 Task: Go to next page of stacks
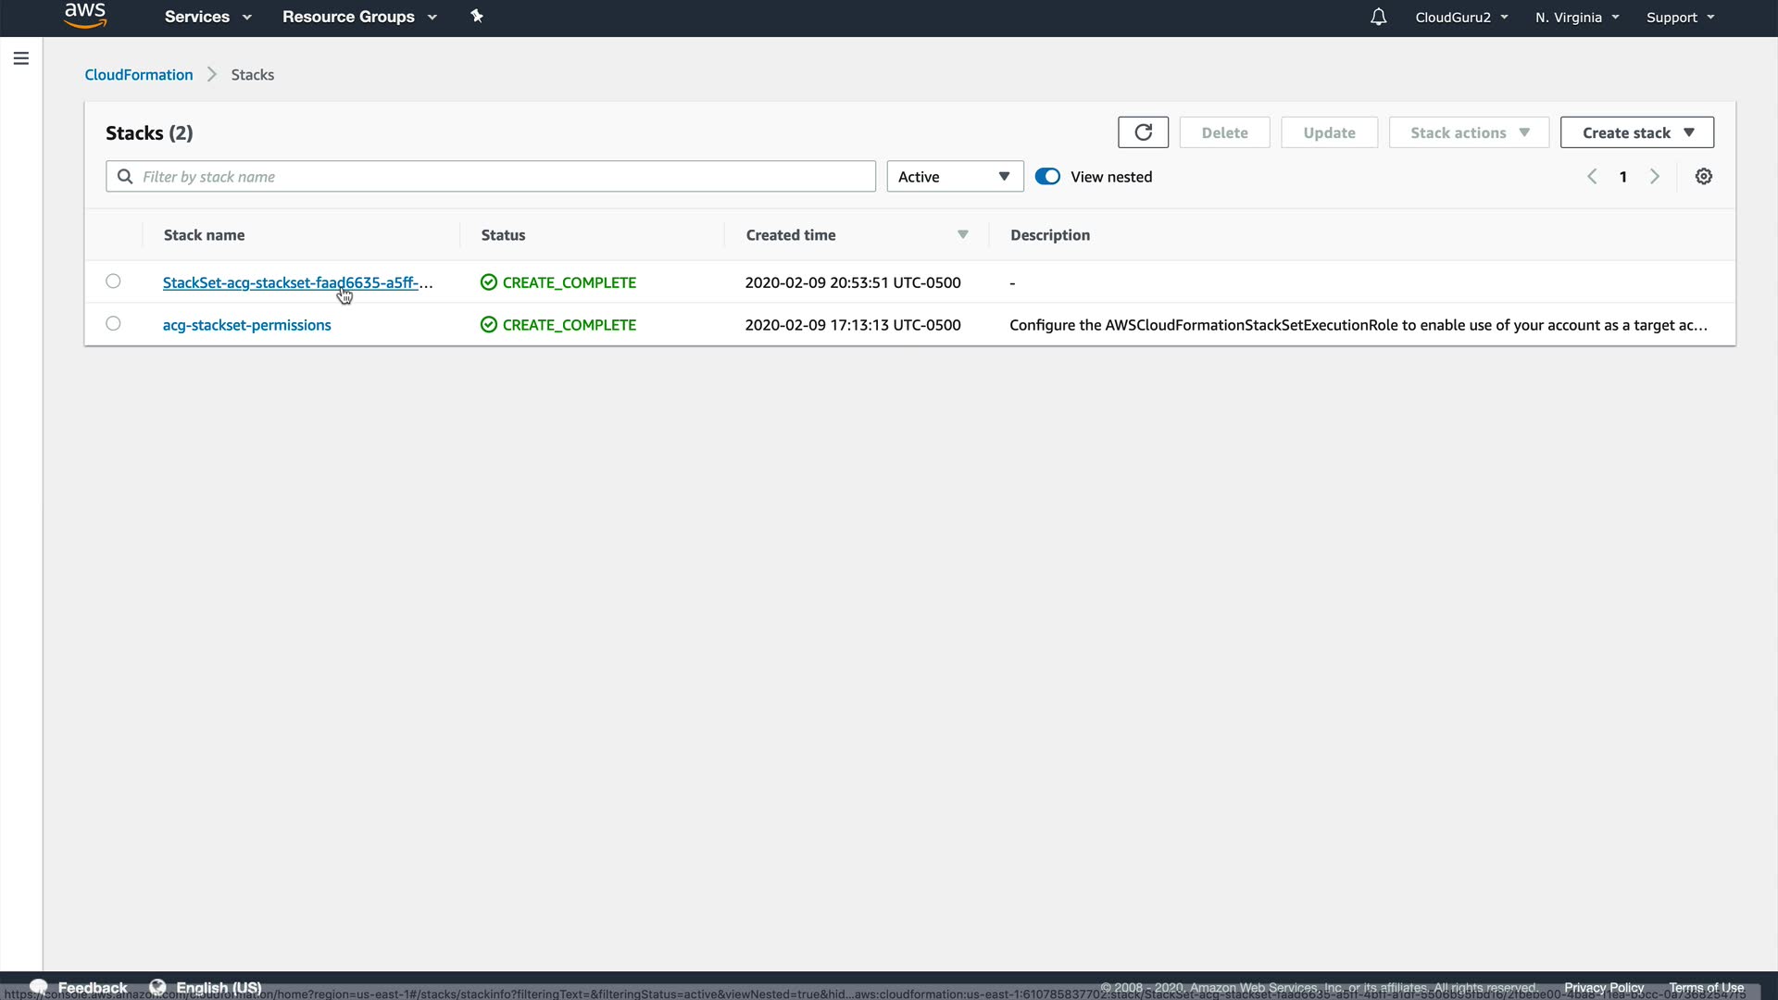(x=1654, y=177)
